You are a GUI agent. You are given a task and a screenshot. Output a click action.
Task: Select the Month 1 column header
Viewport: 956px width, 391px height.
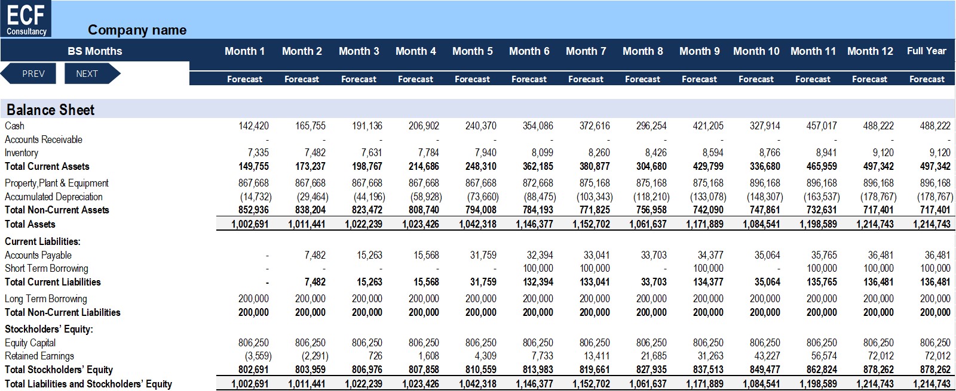(245, 51)
